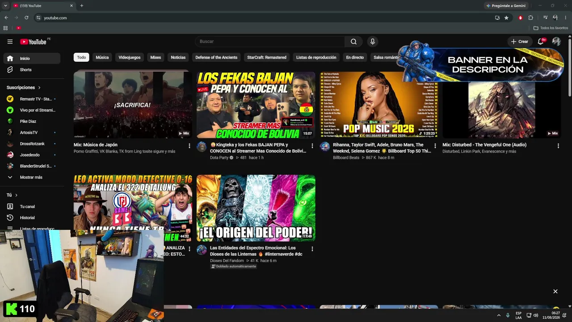This screenshot has height=322, width=572.
Task: Open Shorts from the sidebar
Action: (x=31, y=70)
